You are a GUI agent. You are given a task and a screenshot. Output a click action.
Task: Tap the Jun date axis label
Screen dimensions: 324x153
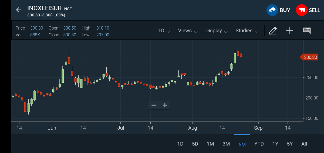52,128
